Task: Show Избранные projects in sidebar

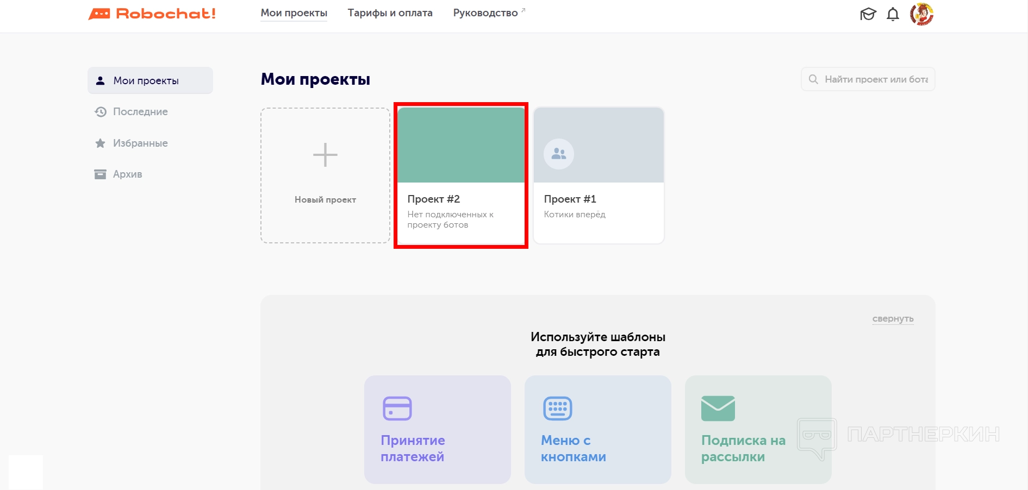Action: [x=140, y=143]
